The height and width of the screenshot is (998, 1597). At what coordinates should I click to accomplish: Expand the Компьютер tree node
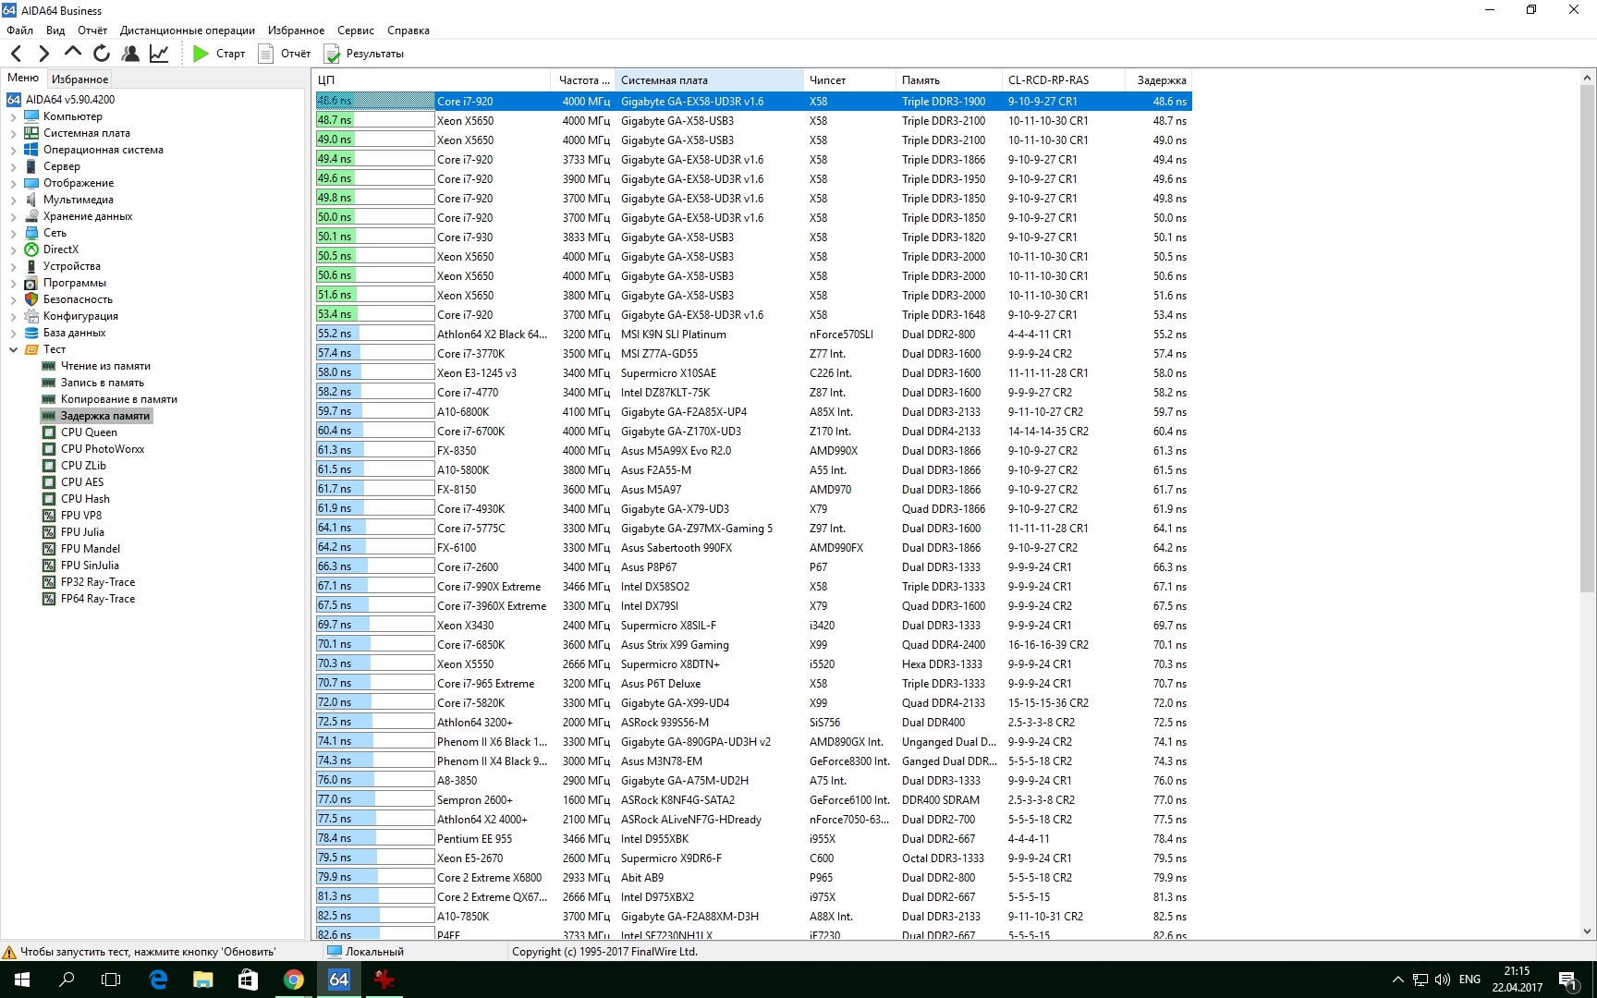point(13,117)
